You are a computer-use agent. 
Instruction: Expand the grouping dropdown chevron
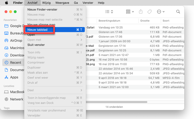click(x=133, y=12)
